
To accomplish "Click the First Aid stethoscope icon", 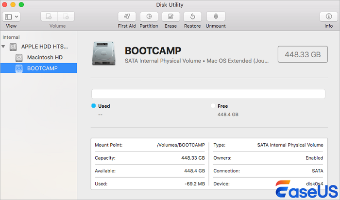I will (x=127, y=17).
